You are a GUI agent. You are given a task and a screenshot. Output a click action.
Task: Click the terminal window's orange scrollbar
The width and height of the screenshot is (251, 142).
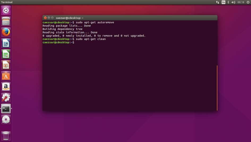(x=217, y=88)
